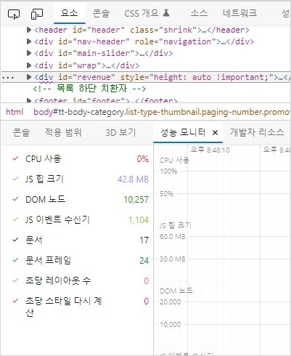Toggle device emulation icon
This screenshot has width=291, height=356.
coord(37,14)
